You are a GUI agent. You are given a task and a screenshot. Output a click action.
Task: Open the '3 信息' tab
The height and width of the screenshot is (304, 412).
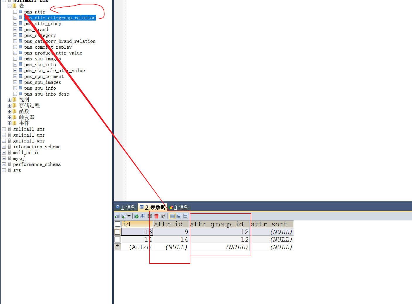(x=179, y=207)
